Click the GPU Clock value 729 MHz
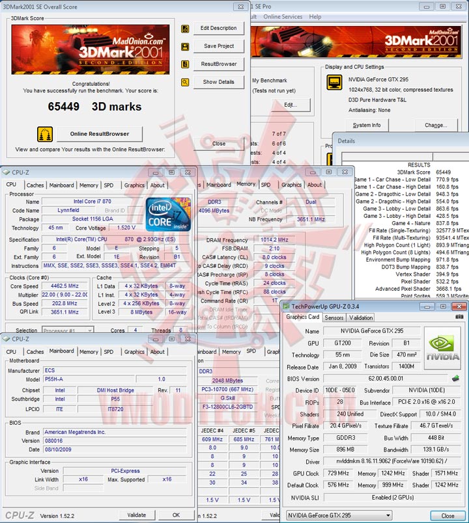469x523 pixels. pos(338,474)
